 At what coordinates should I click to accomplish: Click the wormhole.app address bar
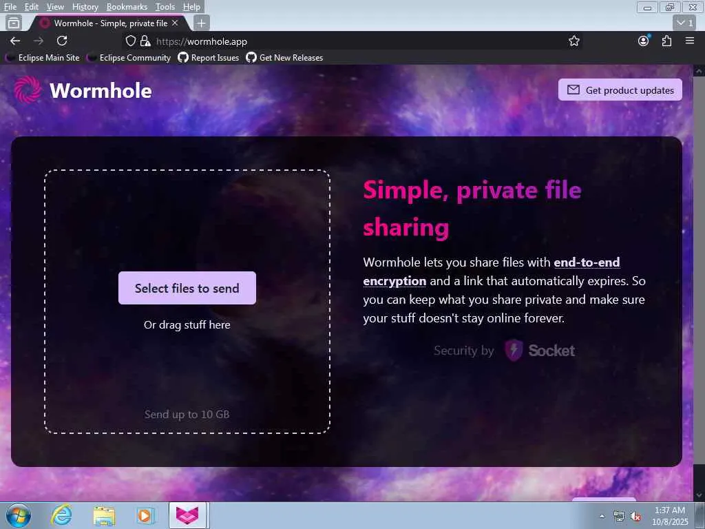pos(350,41)
